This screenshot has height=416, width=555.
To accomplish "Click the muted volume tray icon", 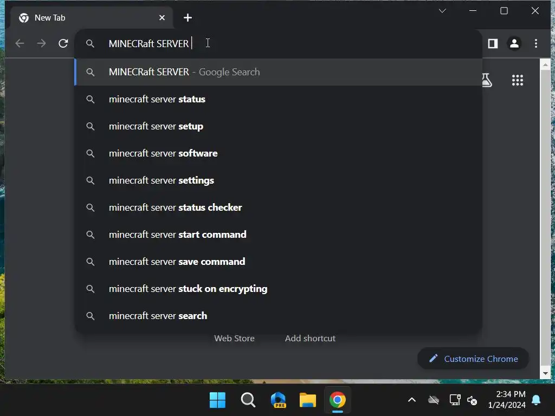I will point(472,400).
